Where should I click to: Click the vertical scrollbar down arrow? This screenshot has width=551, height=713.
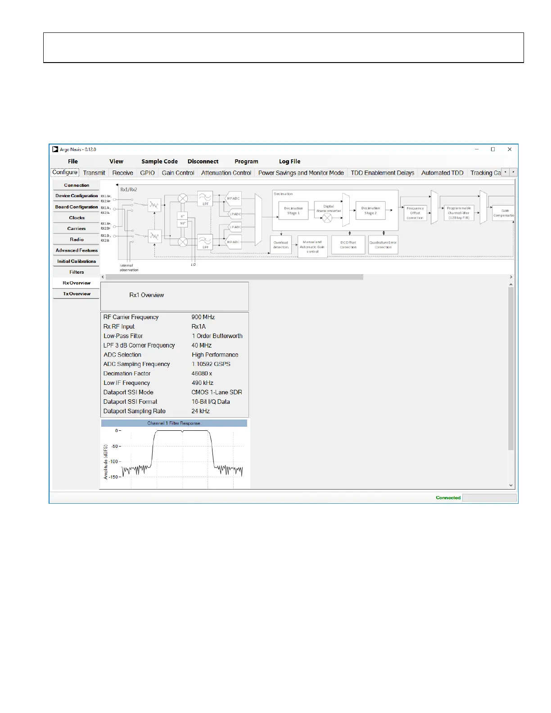coord(511,485)
